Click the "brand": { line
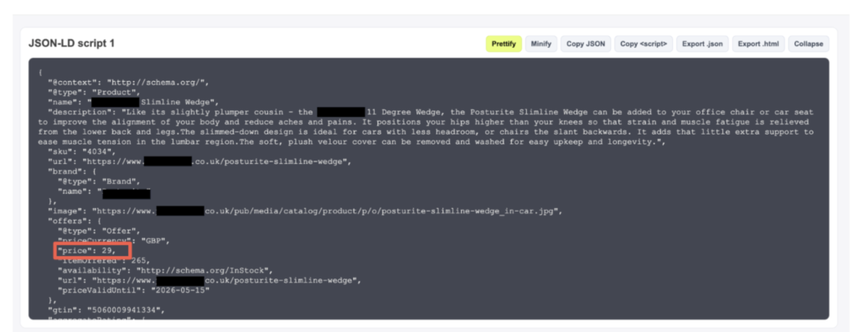The image size is (858, 332). coord(72,171)
